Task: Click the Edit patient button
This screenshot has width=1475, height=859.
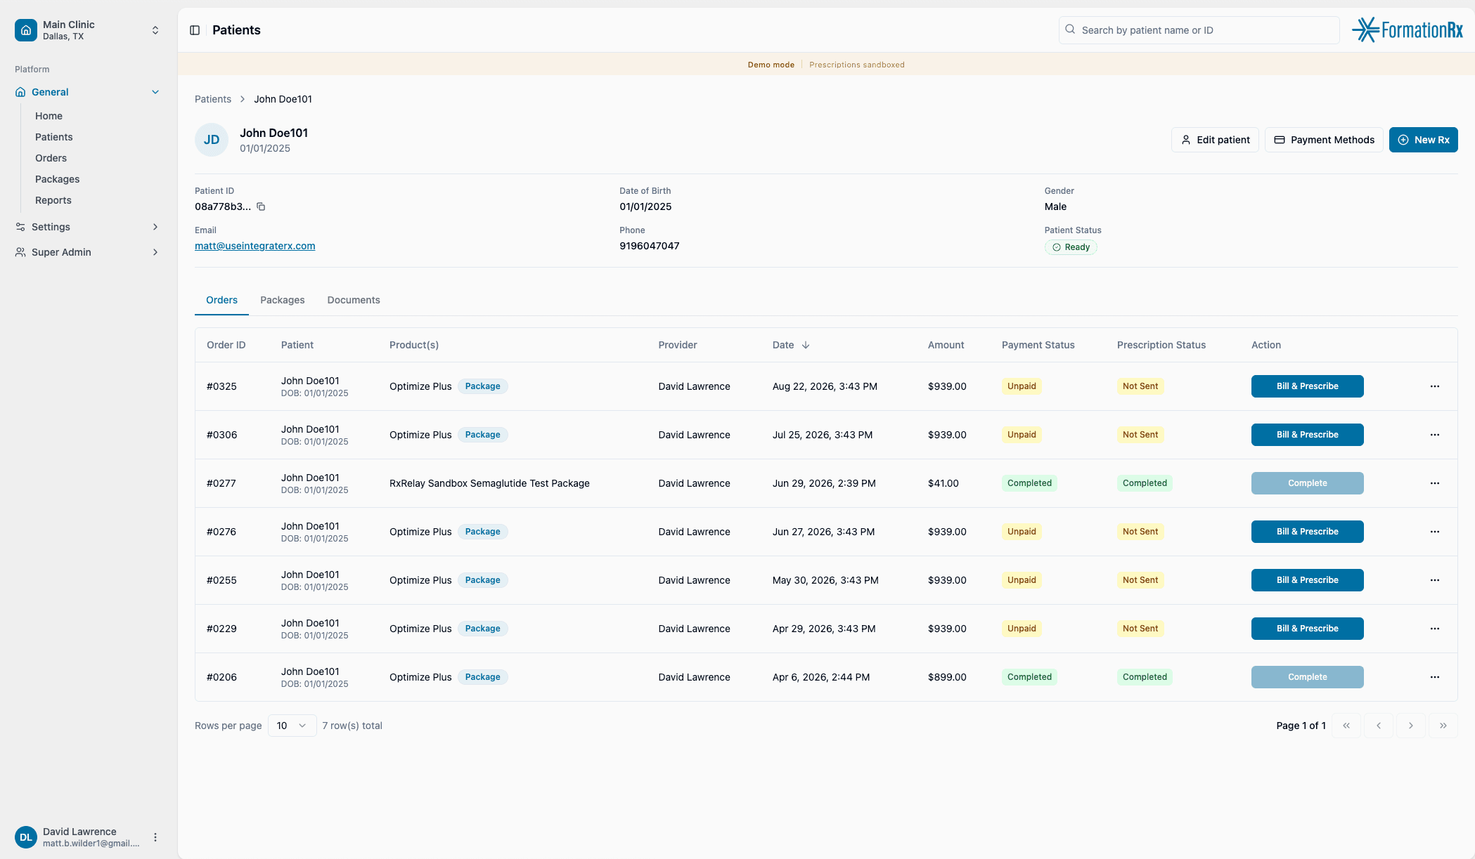Action: coord(1215,140)
